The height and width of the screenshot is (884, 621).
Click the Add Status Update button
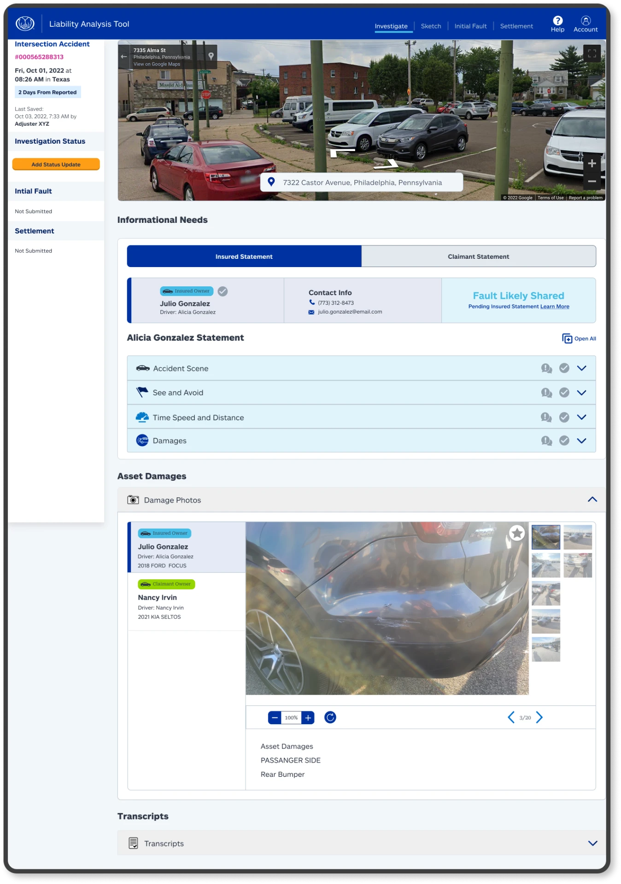(56, 164)
